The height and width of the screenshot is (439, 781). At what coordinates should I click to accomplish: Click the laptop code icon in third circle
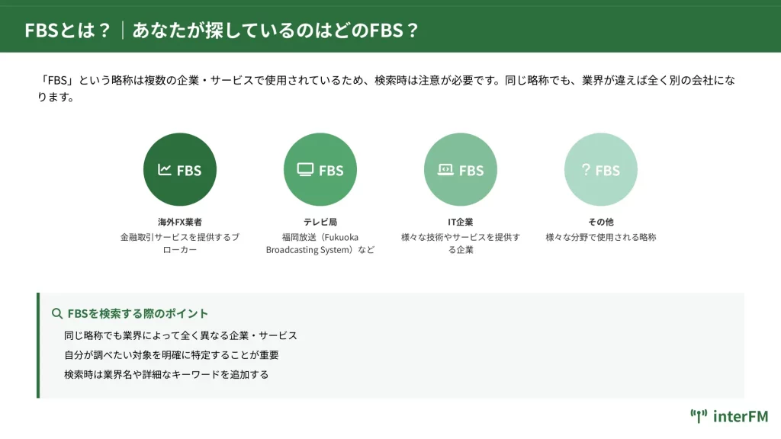[x=445, y=170]
